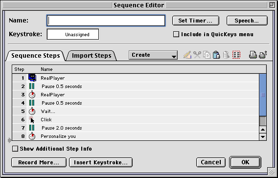
Task: Select step 3 'RealPlayer' row text
Action: 53,95
